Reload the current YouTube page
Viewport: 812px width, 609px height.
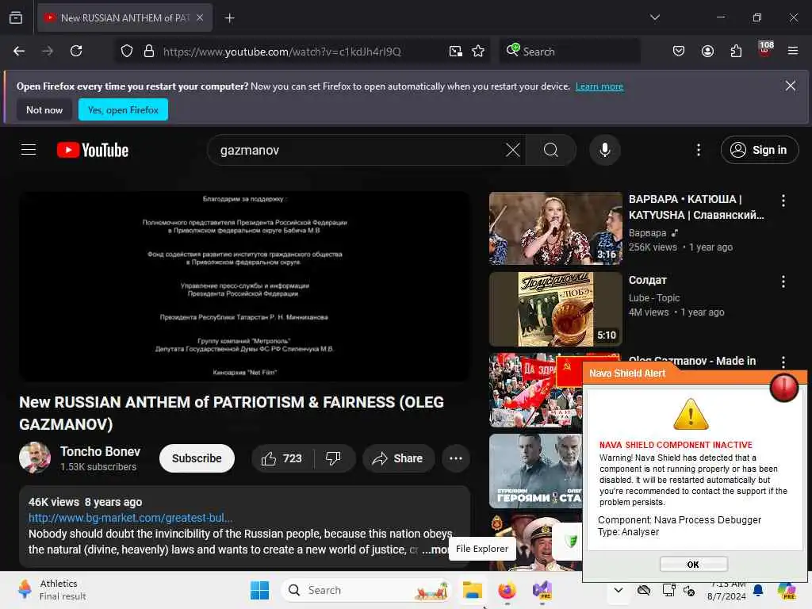[x=76, y=51]
